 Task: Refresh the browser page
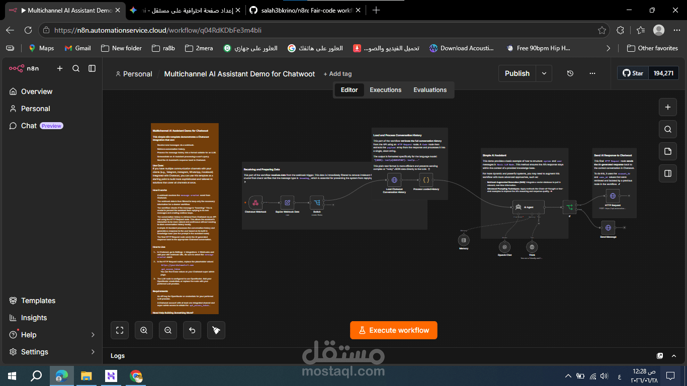point(28,30)
